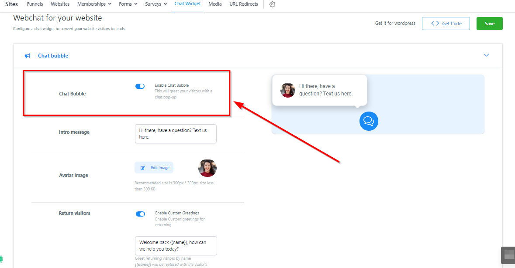The width and height of the screenshot is (515, 268).
Task: Disable the Enable Chat Bubble toggle
Action: 140,86
